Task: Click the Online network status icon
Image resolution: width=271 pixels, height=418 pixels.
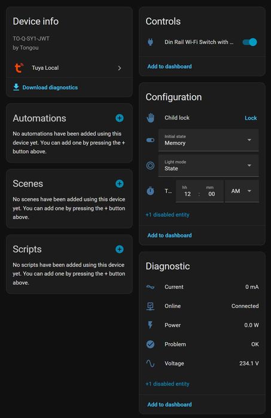Action: (150, 306)
